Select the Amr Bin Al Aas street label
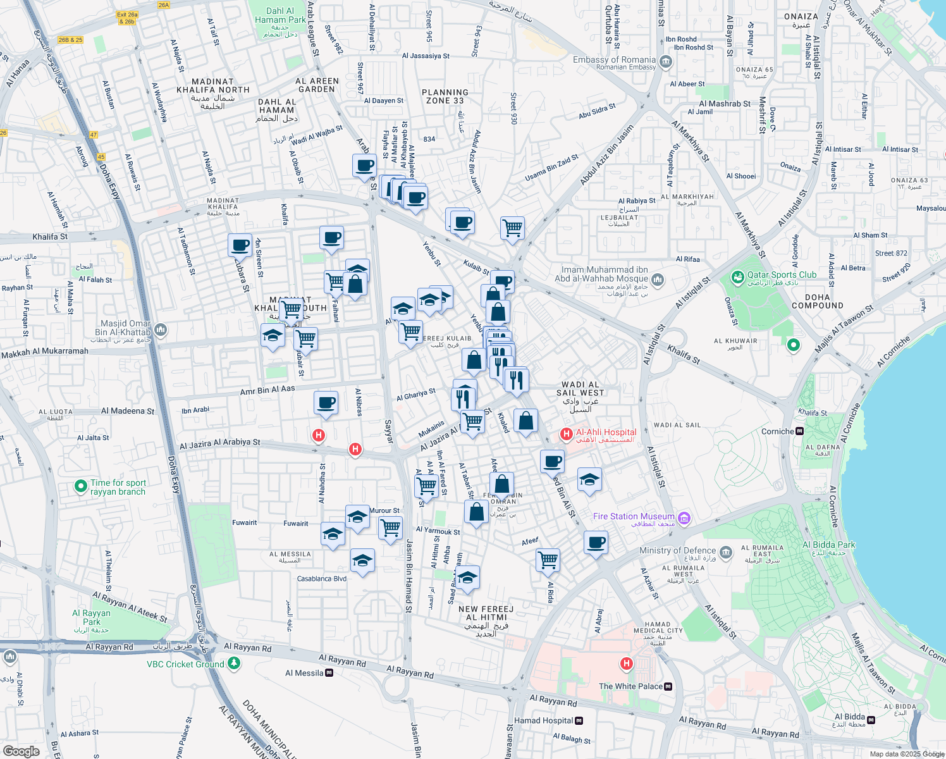Screen dimensions: 946x759 click(x=267, y=390)
